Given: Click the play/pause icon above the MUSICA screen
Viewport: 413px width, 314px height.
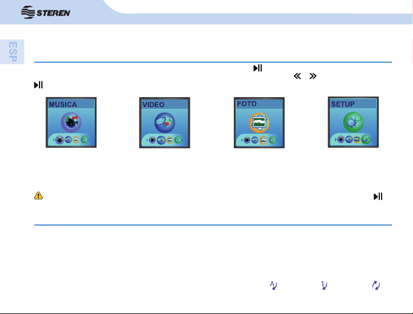Looking at the screenshot, I should pos(38,85).
